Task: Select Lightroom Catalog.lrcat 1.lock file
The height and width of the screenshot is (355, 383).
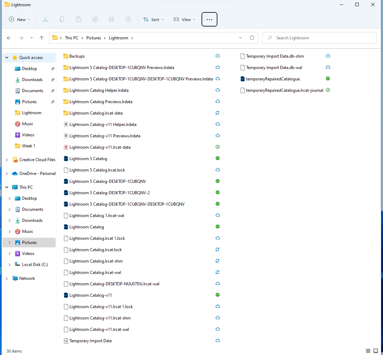Action: (97, 238)
